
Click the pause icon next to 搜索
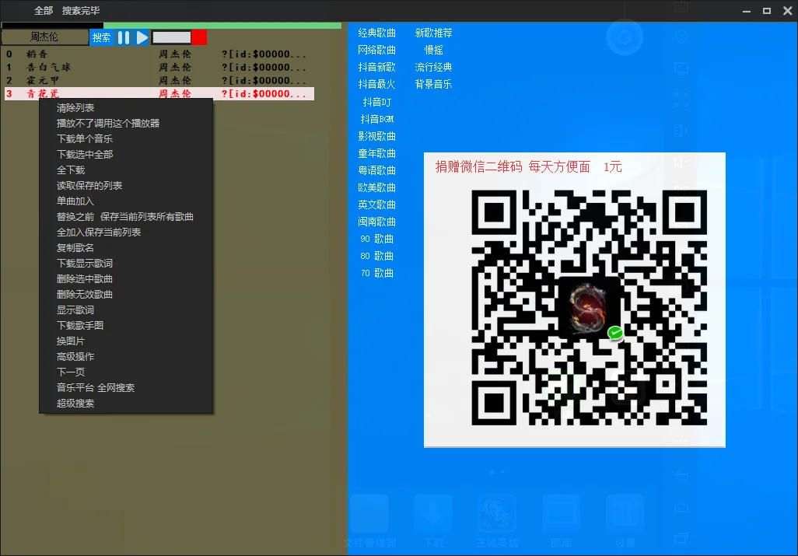(124, 37)
